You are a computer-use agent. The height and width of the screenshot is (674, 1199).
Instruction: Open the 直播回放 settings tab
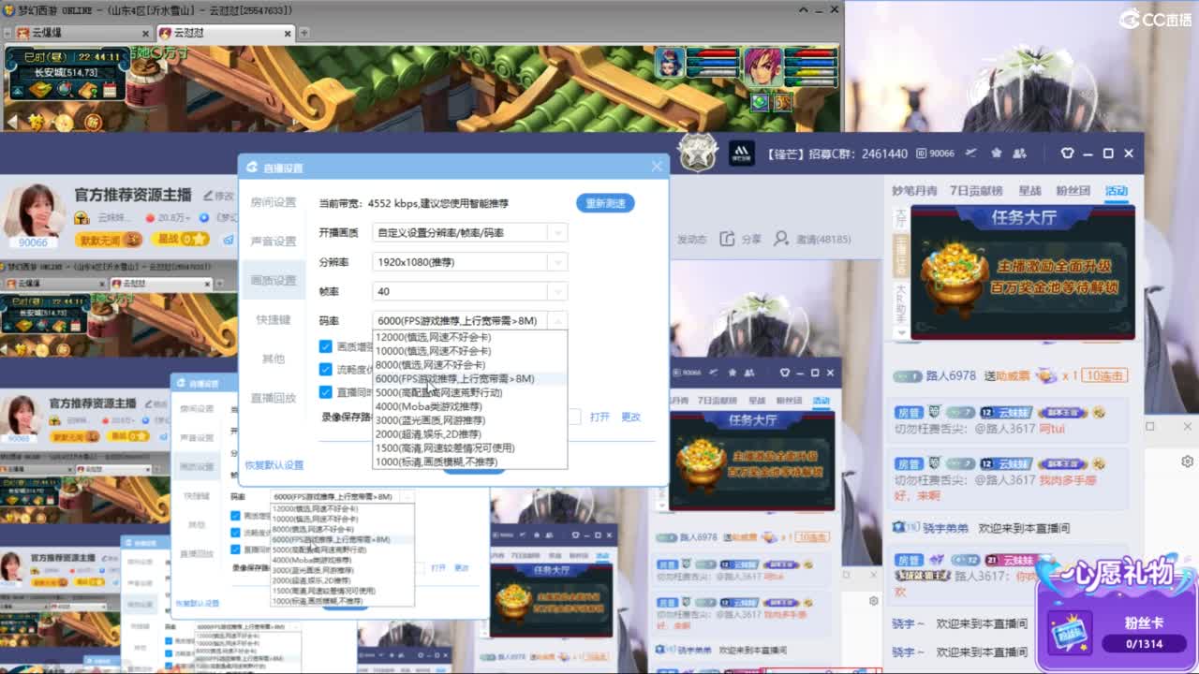(x=273, y=399)
